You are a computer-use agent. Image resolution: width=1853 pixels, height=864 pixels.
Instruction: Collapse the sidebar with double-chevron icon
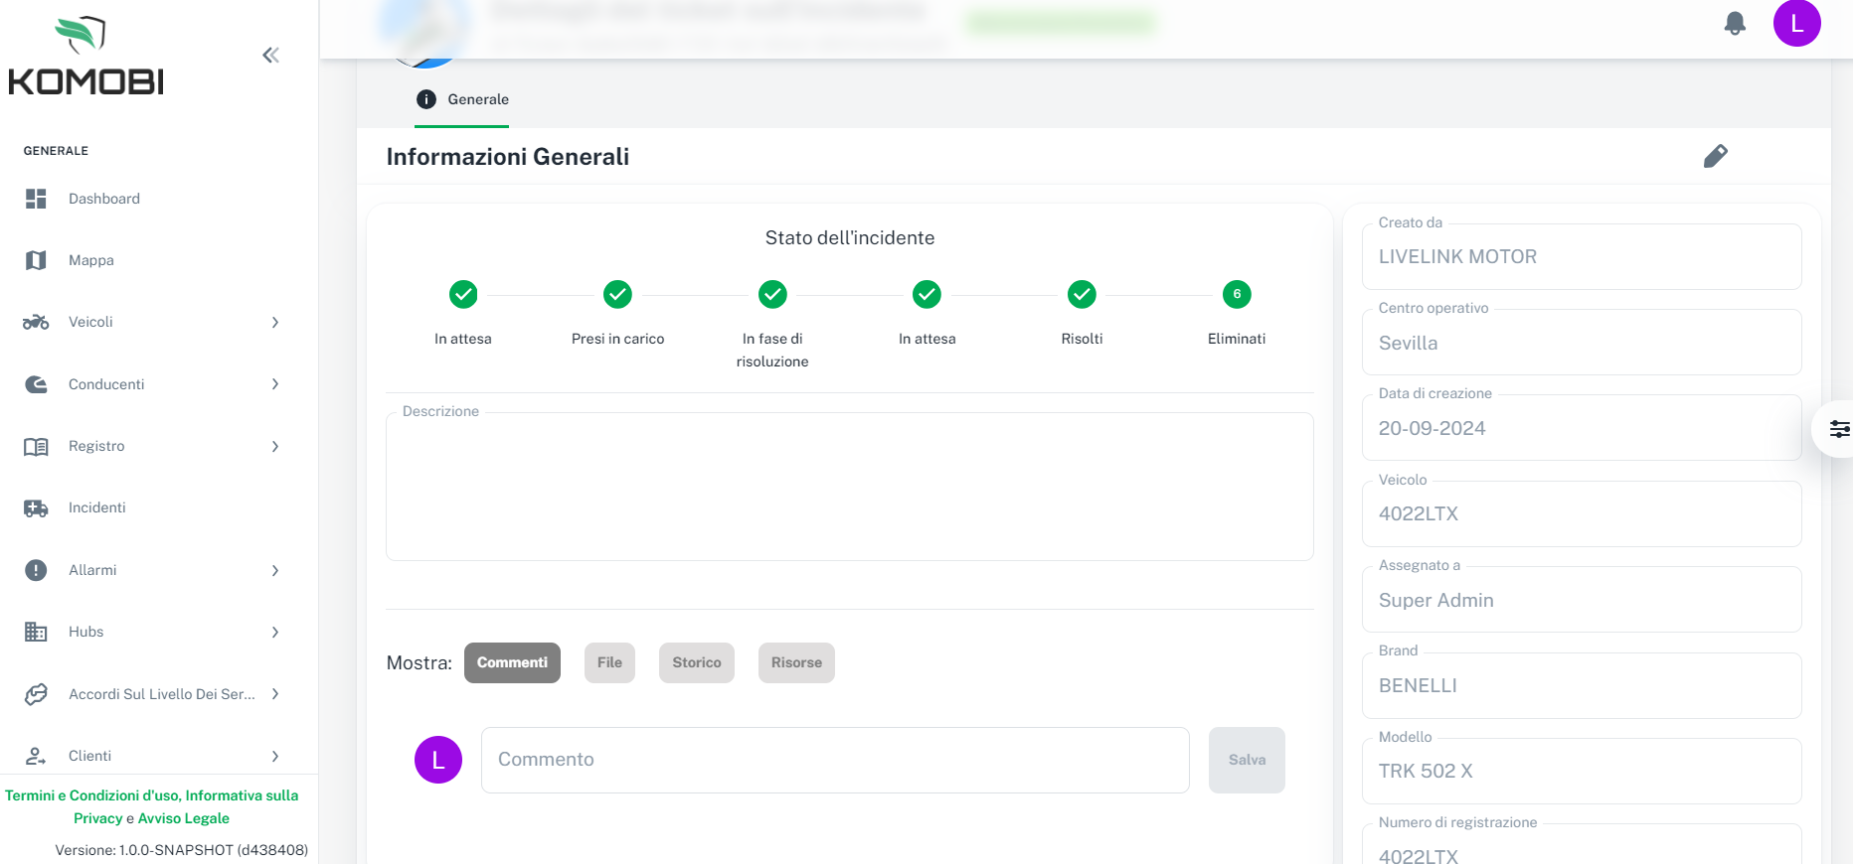point(270,56)
